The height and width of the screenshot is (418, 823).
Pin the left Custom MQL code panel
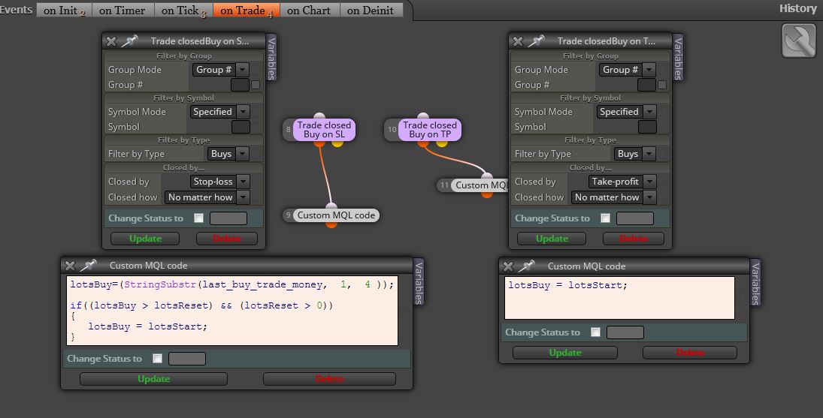pos(89,265)
